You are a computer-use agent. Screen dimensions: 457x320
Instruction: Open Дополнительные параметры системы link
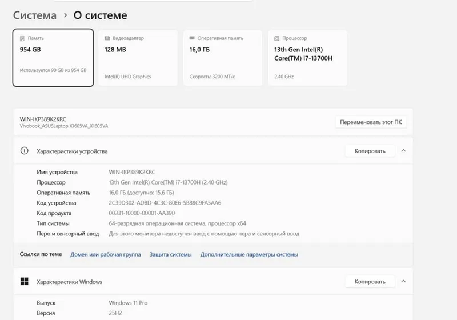point(249,254)
